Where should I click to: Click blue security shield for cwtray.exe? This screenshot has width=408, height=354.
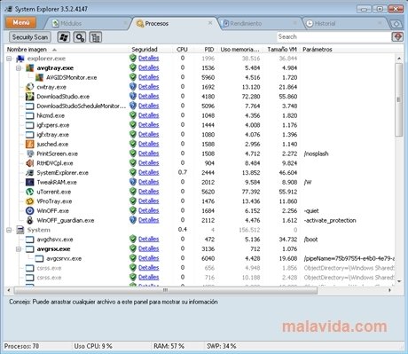tap(133, 87)
